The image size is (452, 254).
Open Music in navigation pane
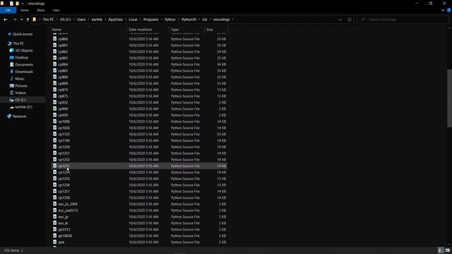[20, 78]
